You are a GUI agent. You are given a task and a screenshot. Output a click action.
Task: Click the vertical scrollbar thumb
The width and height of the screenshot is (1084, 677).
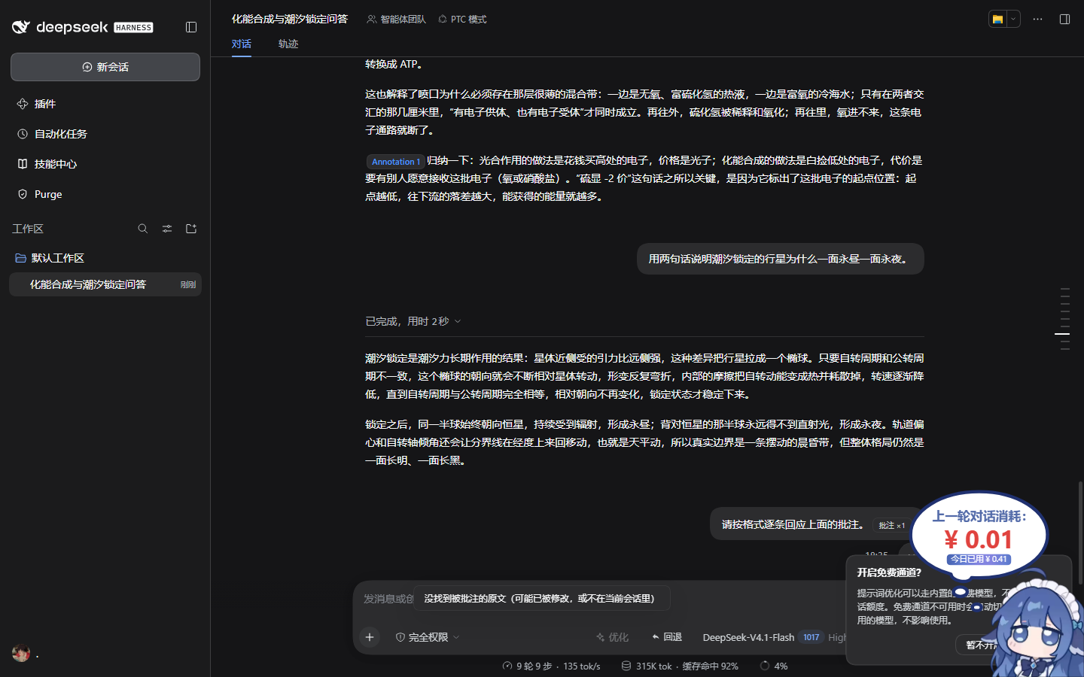1080,533
